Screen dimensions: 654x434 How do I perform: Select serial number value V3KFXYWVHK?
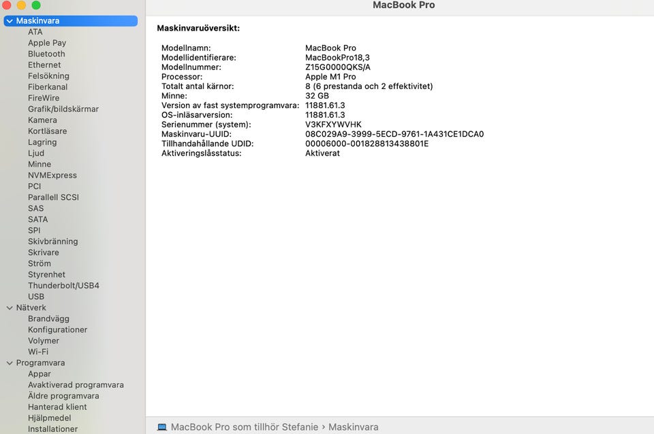pos(333,124)
